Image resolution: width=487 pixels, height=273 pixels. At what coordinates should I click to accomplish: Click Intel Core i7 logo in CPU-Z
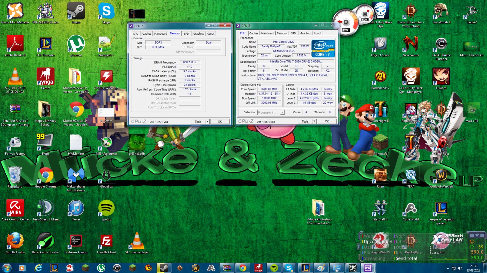(323, 48)
